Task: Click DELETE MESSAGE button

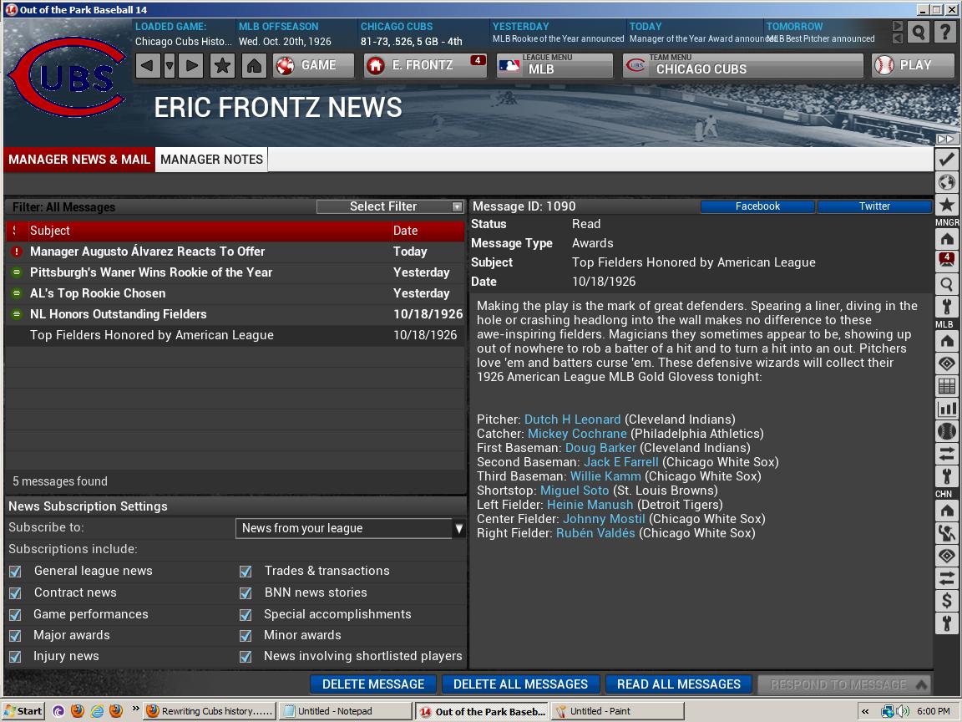Action: (x=373, y=684)
